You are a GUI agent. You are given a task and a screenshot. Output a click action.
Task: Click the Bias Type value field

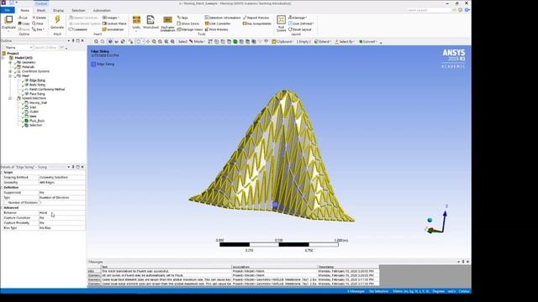pos(61,227)
